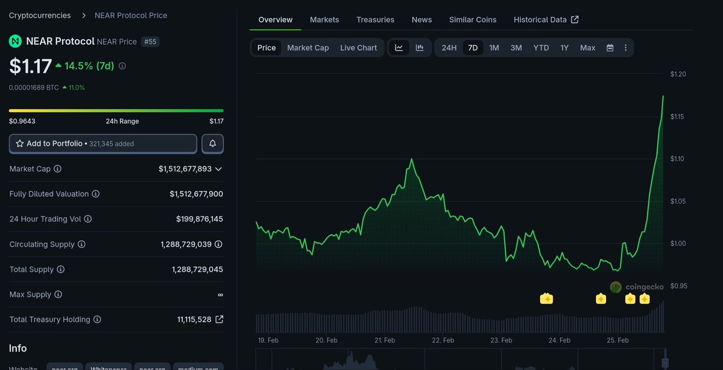The height and width of the screenshot is (370, 723).
Task: Click the Info section heading
Action: [x=18, y=348]
